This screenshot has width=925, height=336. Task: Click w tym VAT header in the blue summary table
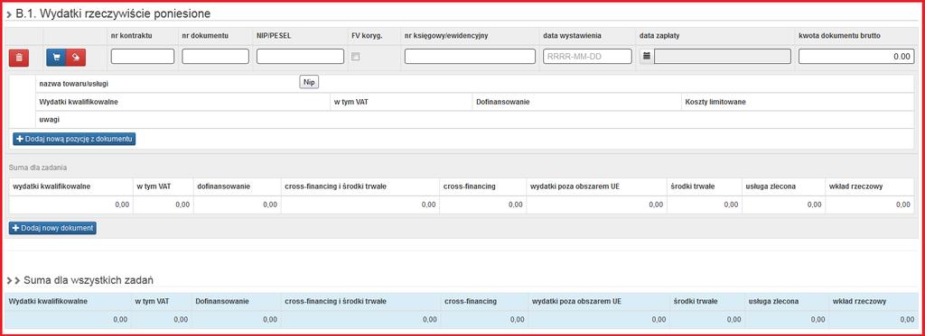pyautogui.click(x=153, y=301)
